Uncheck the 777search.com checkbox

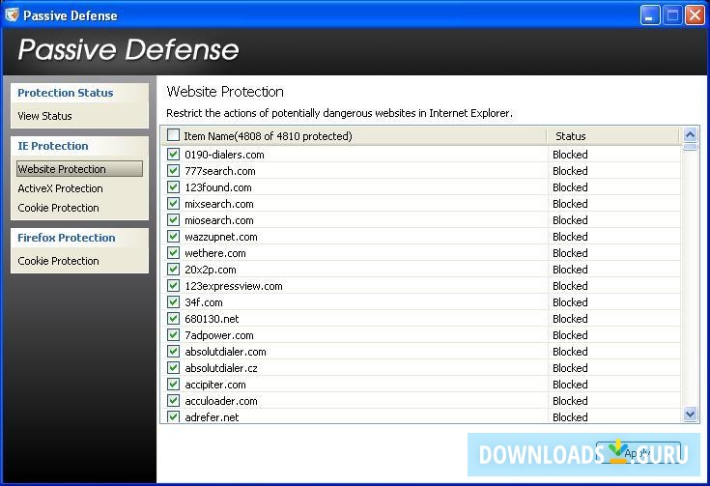pos(173,170)
